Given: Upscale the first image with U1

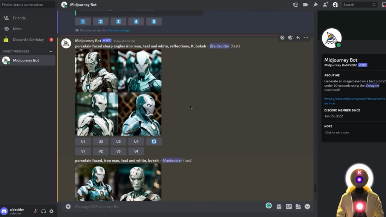Looking at the screenshot, I should [x=83, y=142].
